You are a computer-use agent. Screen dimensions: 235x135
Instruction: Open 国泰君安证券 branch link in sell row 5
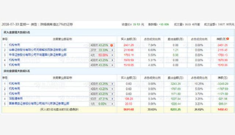(39, 103)
